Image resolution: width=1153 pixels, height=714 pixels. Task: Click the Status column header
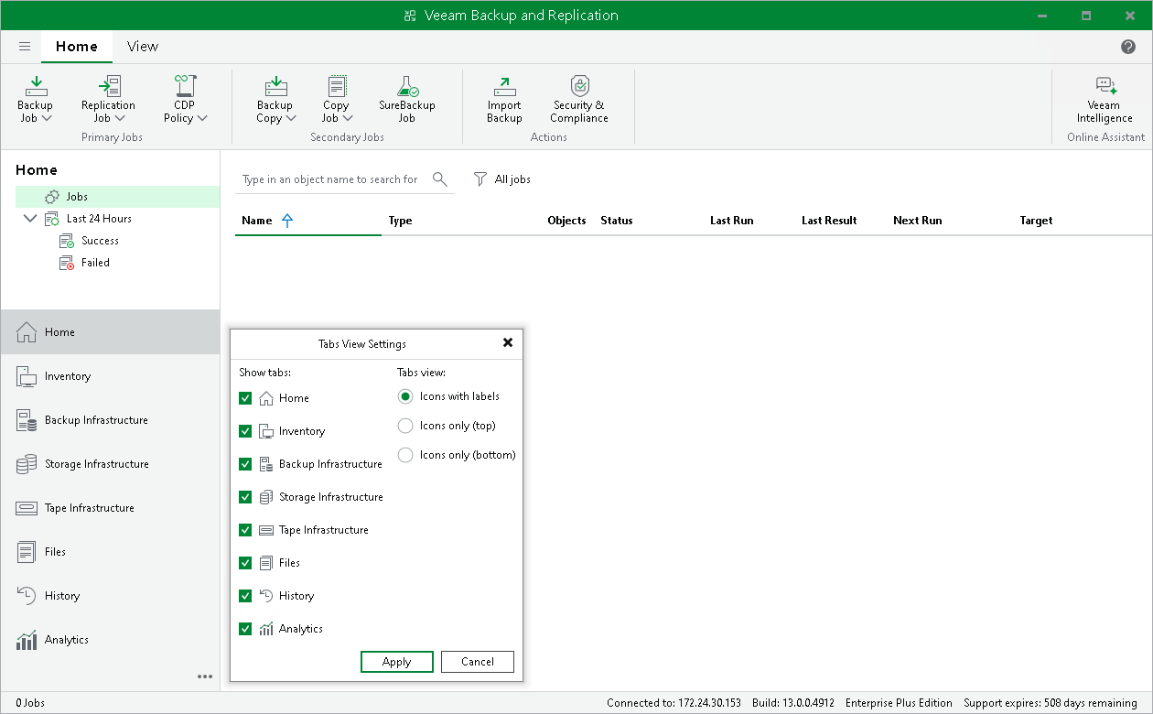[617, 221]
